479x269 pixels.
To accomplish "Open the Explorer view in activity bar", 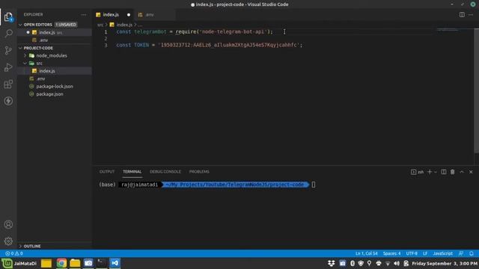I will (8, 16).
